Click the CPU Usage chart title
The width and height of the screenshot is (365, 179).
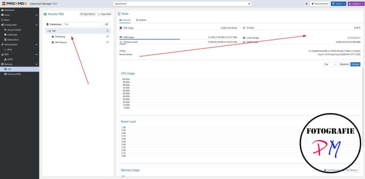tap(128, 74)
